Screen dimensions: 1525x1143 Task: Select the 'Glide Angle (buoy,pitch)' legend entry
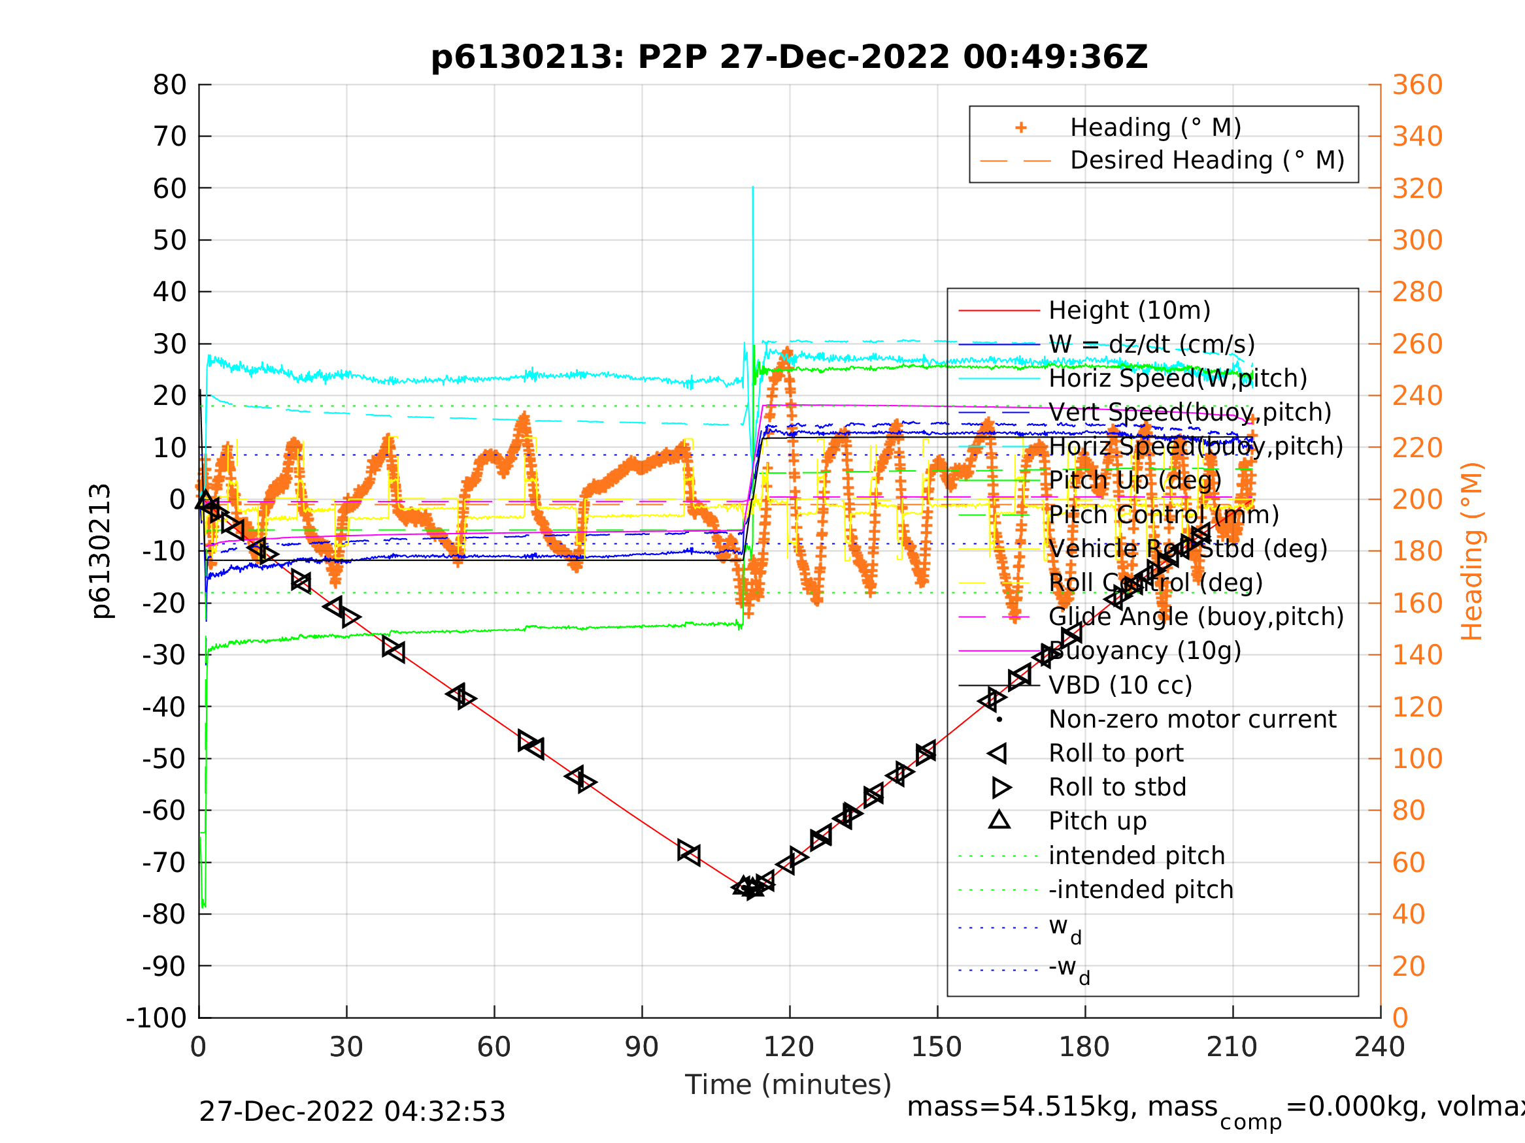(1196, 617)
